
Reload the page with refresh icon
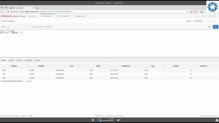point(8,12)
